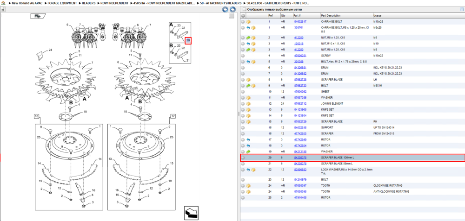Click the box icon for part 100016
Viewport: 465px width, 221px height.
click(x=253, y=44)
